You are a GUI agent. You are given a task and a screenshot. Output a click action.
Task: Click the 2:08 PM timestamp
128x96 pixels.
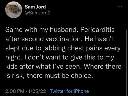coord(15,91)
